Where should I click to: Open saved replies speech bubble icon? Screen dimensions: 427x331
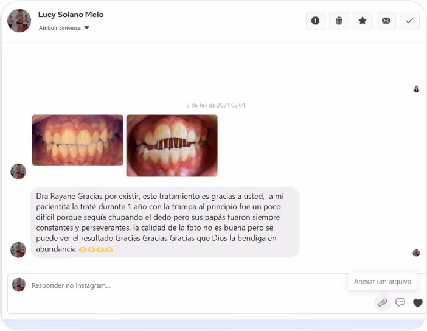pos(400,302)
